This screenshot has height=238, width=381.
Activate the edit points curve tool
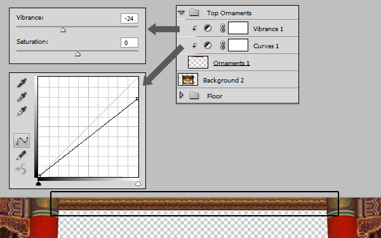coord(22,140)
